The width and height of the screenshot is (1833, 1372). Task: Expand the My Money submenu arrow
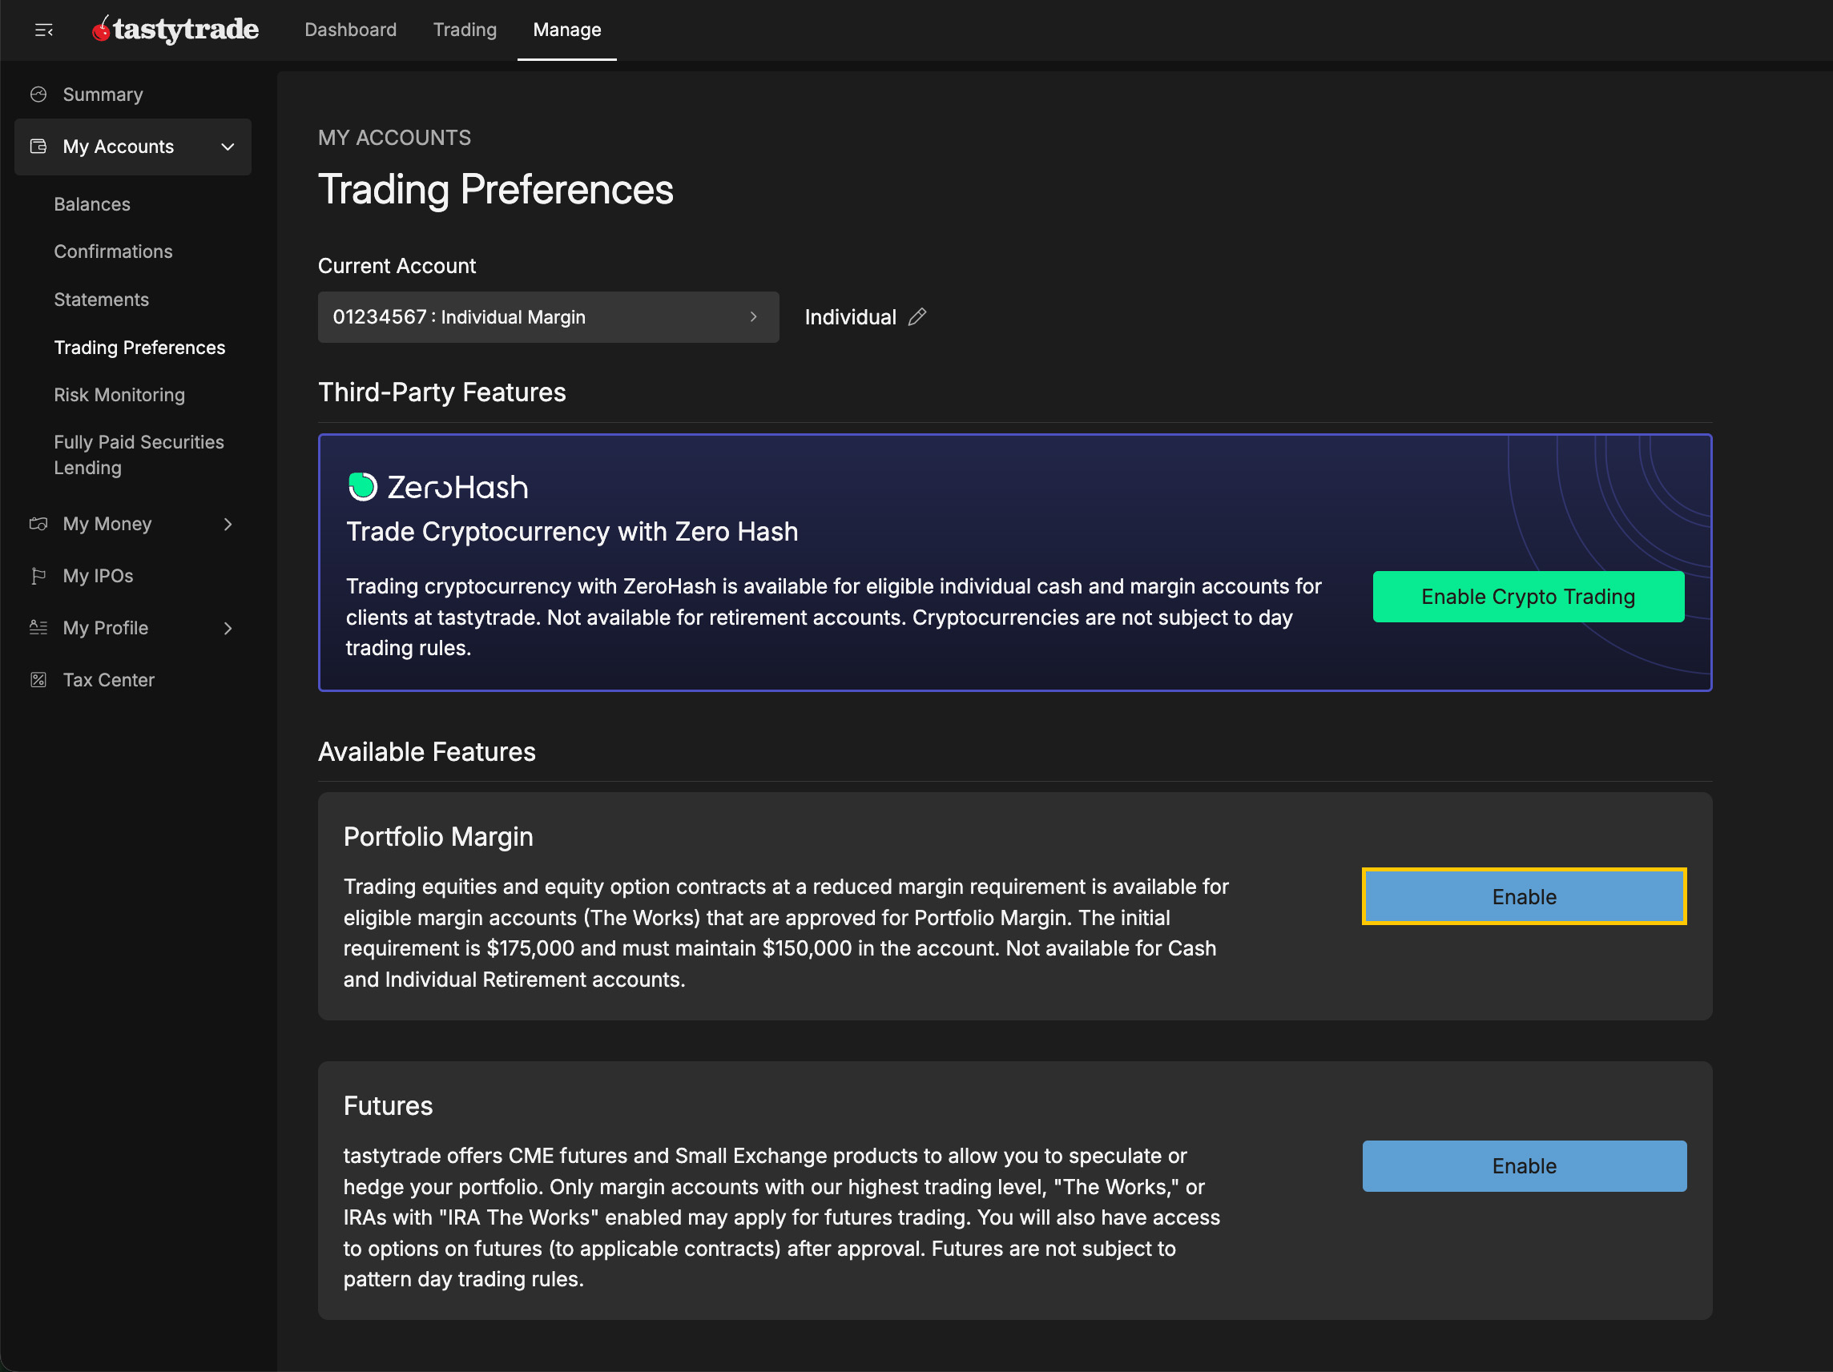228,525
